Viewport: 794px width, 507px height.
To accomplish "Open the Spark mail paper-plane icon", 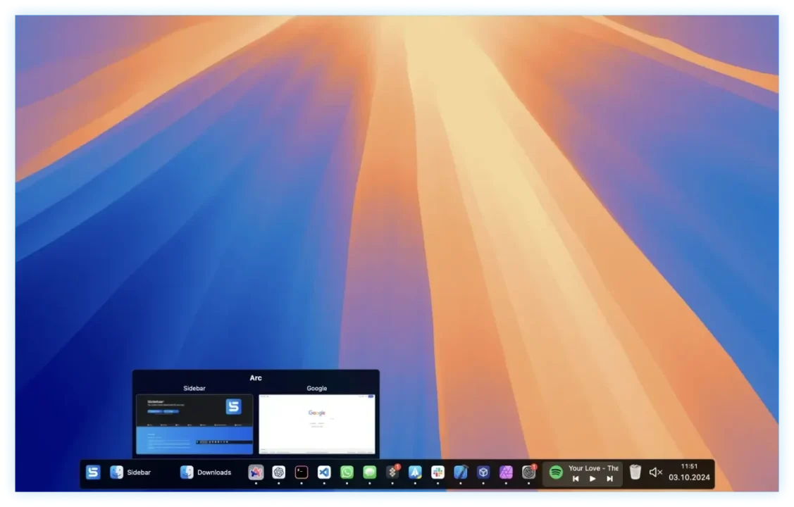I will (415, 472).
